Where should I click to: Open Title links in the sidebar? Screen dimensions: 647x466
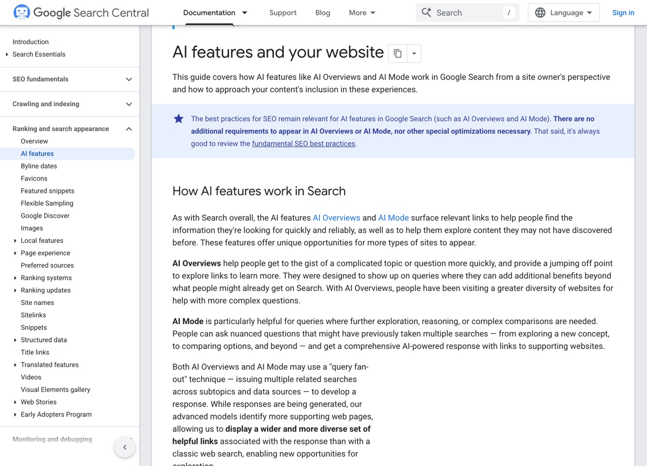point(35,352)
